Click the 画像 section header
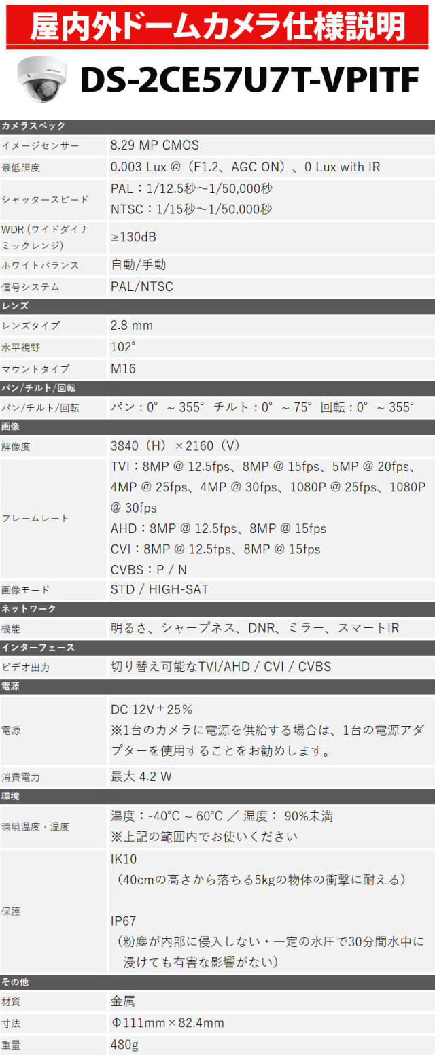 (11, 427)
